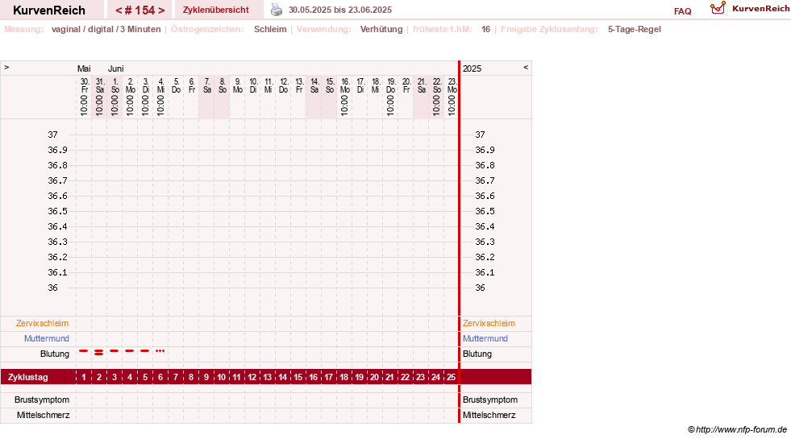The image size is (791, 439).
Task: Click the Schleim Östrogenzeichen value
Action: [270, 29]
